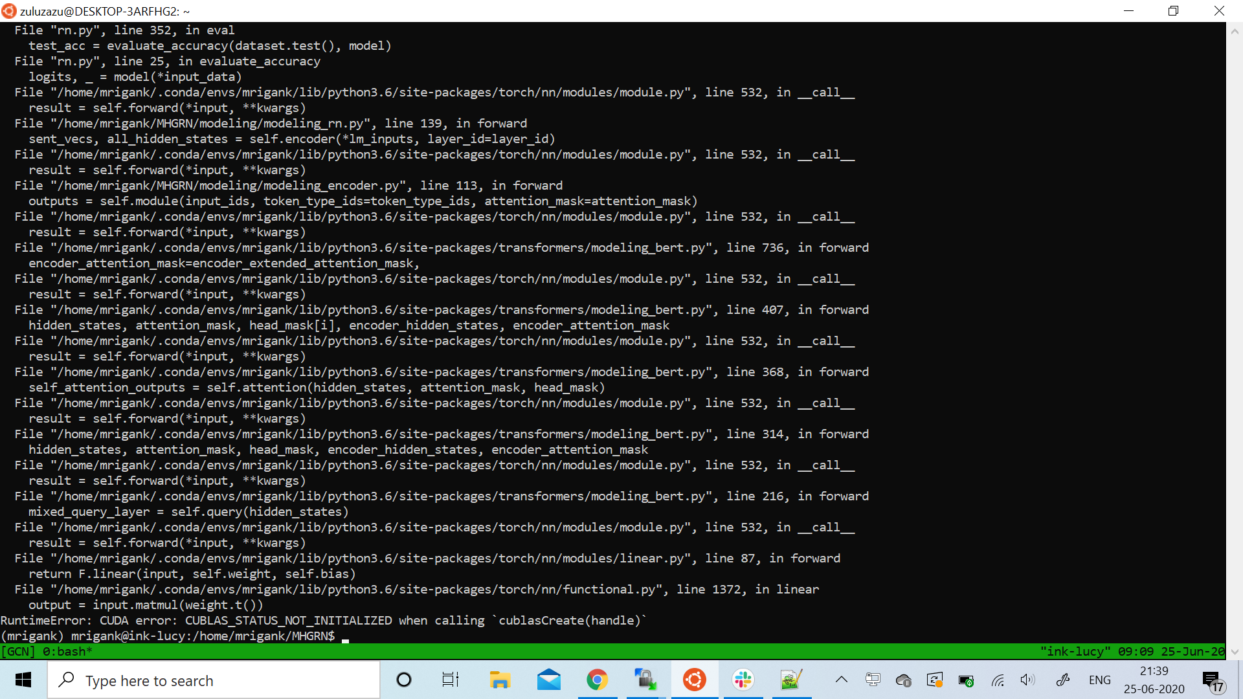Click the scrollbar down arrow
Viewport: 1243px width, 699px height.
(x=1235, y=652)
